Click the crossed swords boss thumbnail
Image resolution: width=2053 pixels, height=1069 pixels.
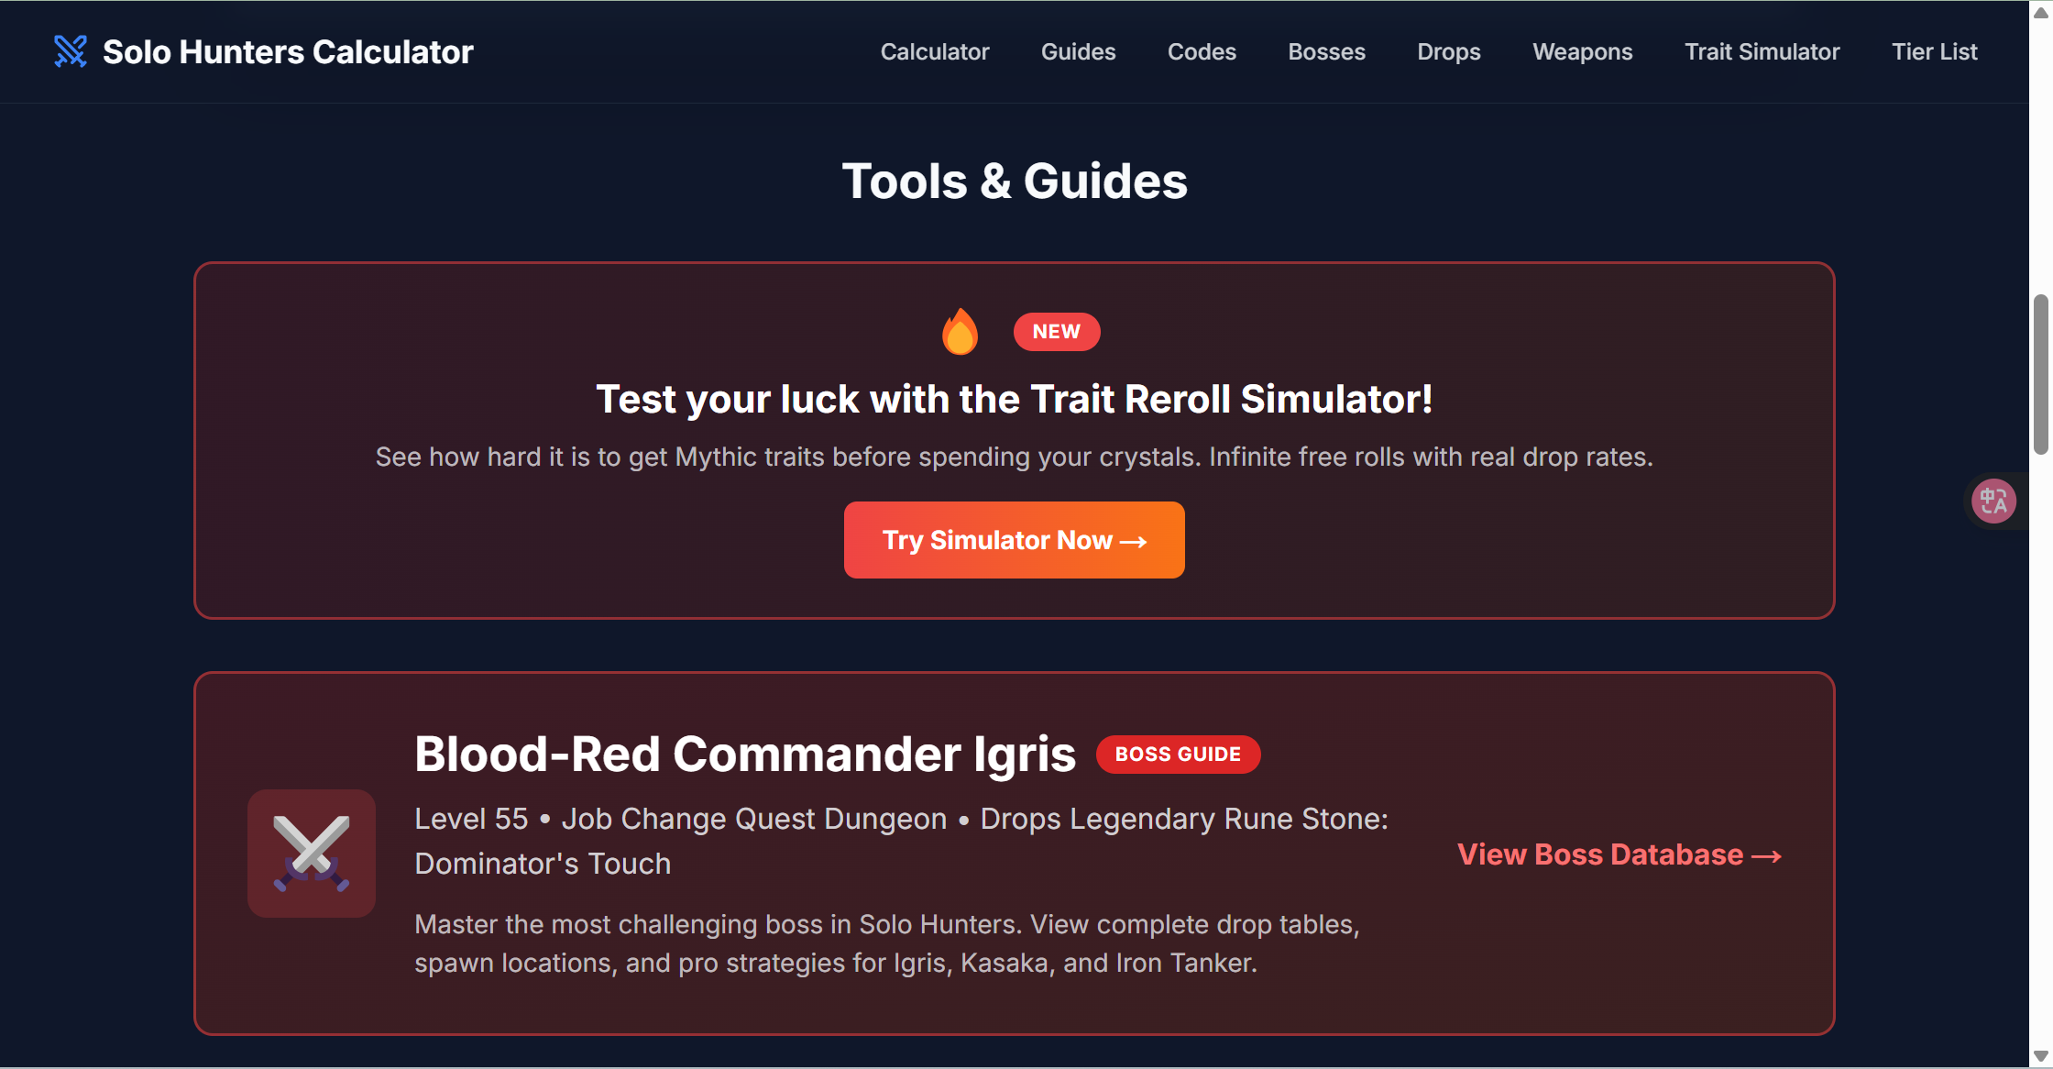click(x=312, y=854)
